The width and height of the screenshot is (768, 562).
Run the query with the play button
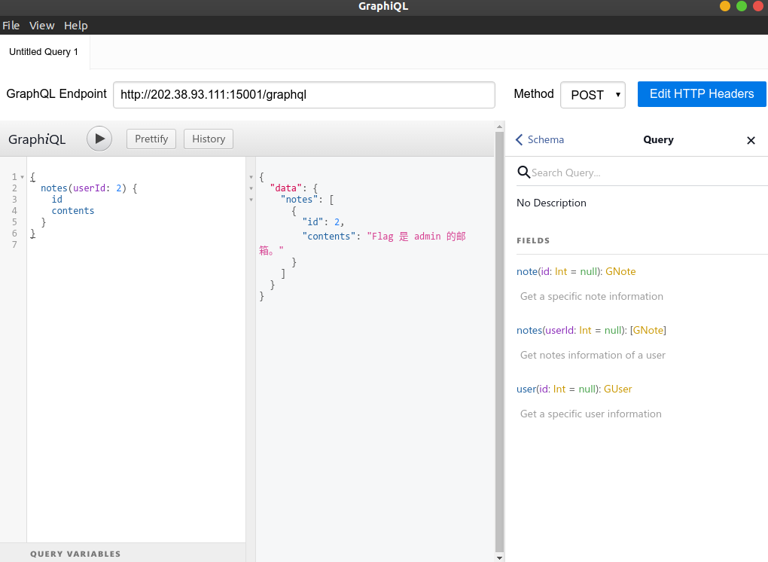pyautogui.click(x=99, y=139)
